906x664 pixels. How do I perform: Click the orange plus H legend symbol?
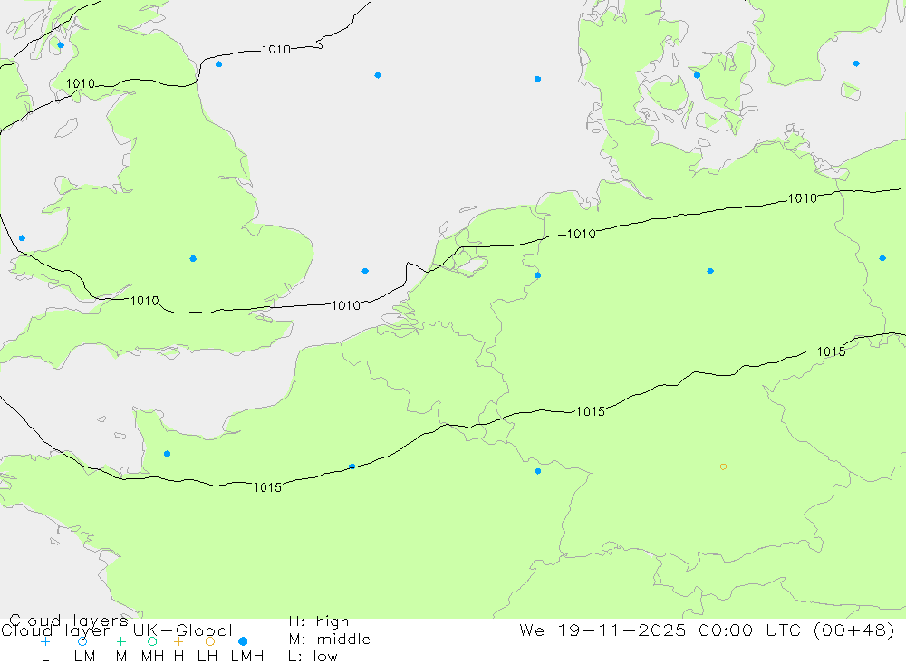point(178,641)
